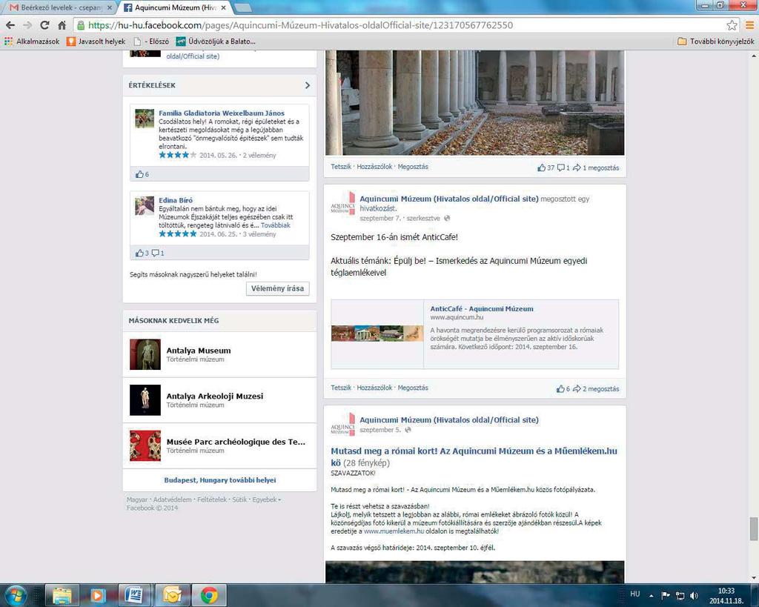
Task: Open Familia Gladiatoria reviewer avatar
Action: [145, 119]
